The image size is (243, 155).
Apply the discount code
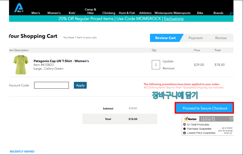click(80, 85)
